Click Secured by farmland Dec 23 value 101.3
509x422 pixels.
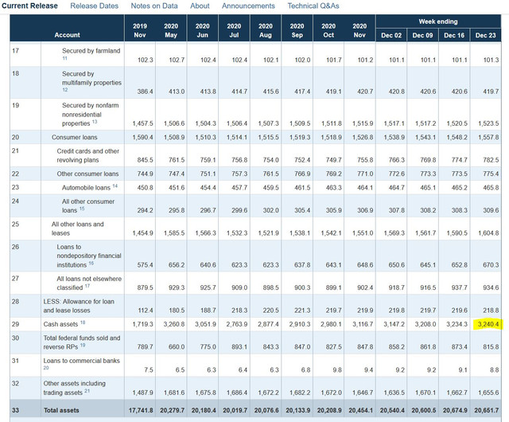click(x=491, y=60)
